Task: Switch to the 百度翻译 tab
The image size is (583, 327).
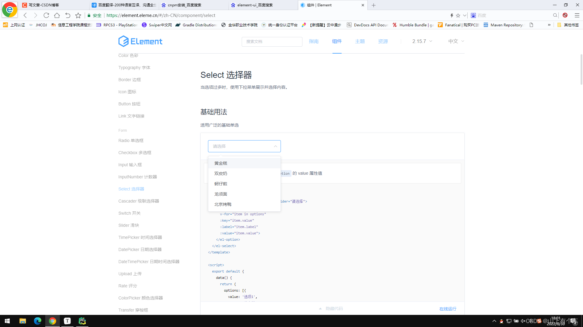Action: coord(124,5)
